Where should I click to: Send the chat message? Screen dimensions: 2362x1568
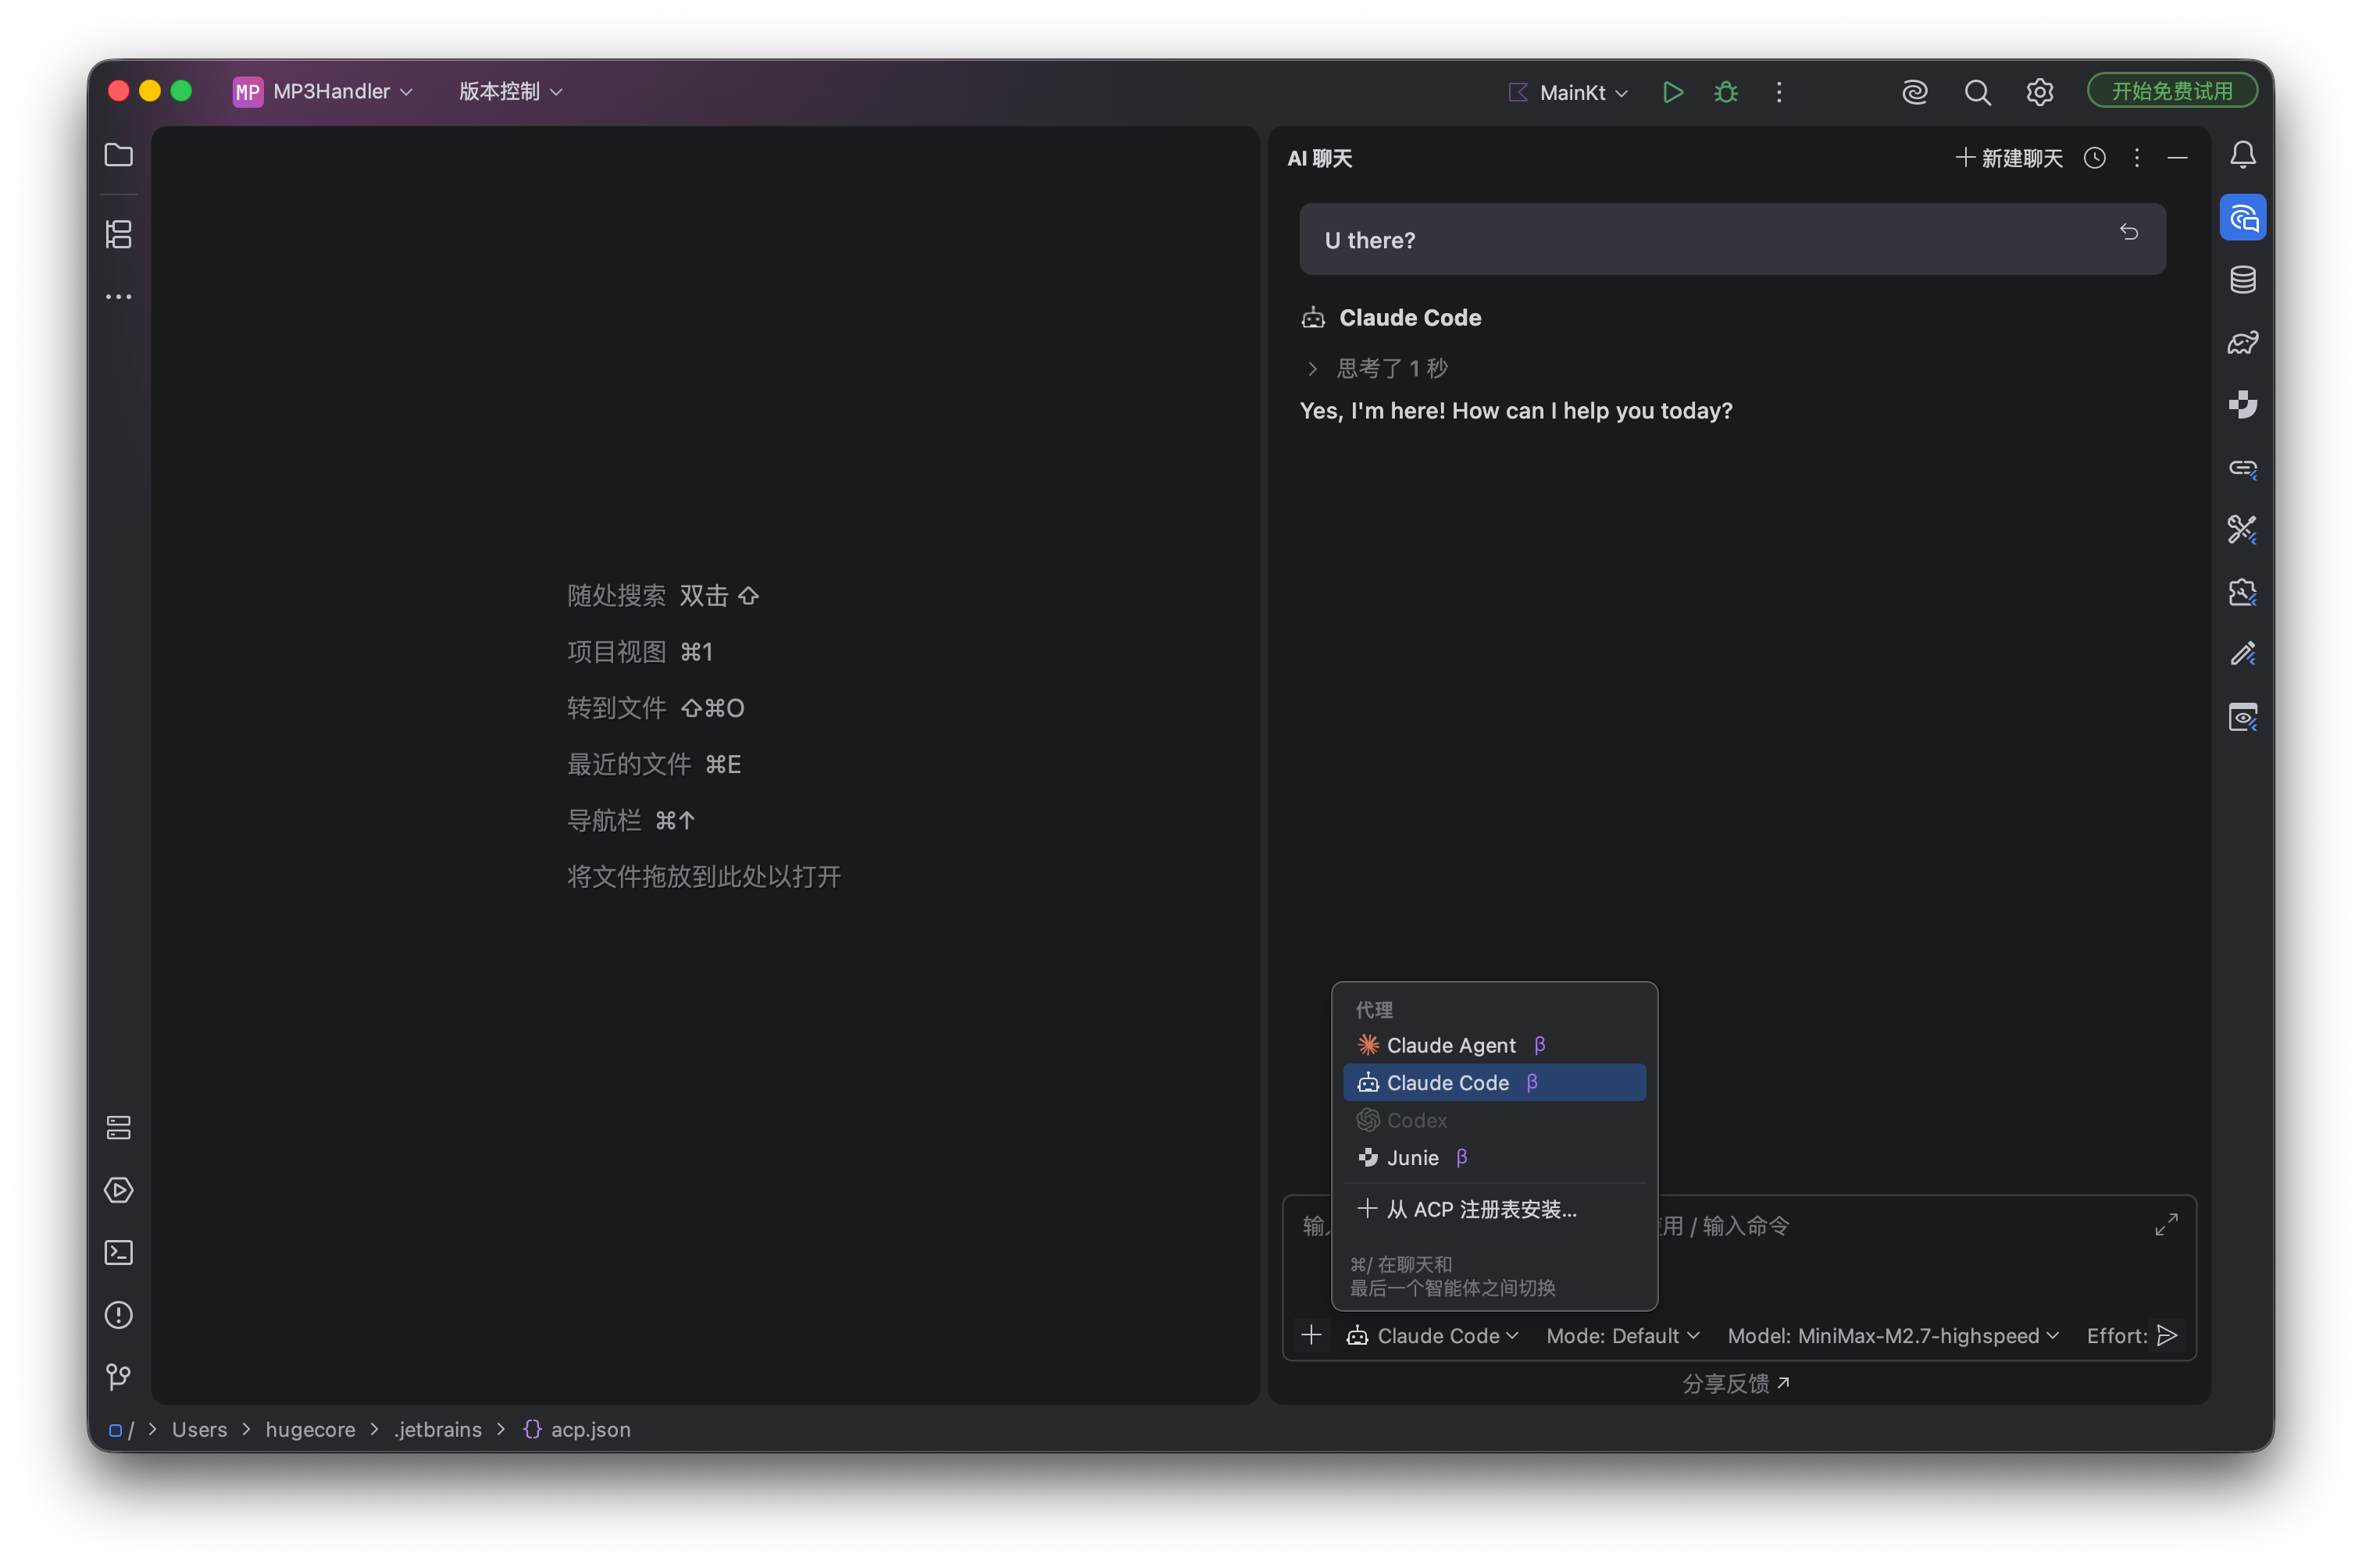[x=2166, y=1336]
